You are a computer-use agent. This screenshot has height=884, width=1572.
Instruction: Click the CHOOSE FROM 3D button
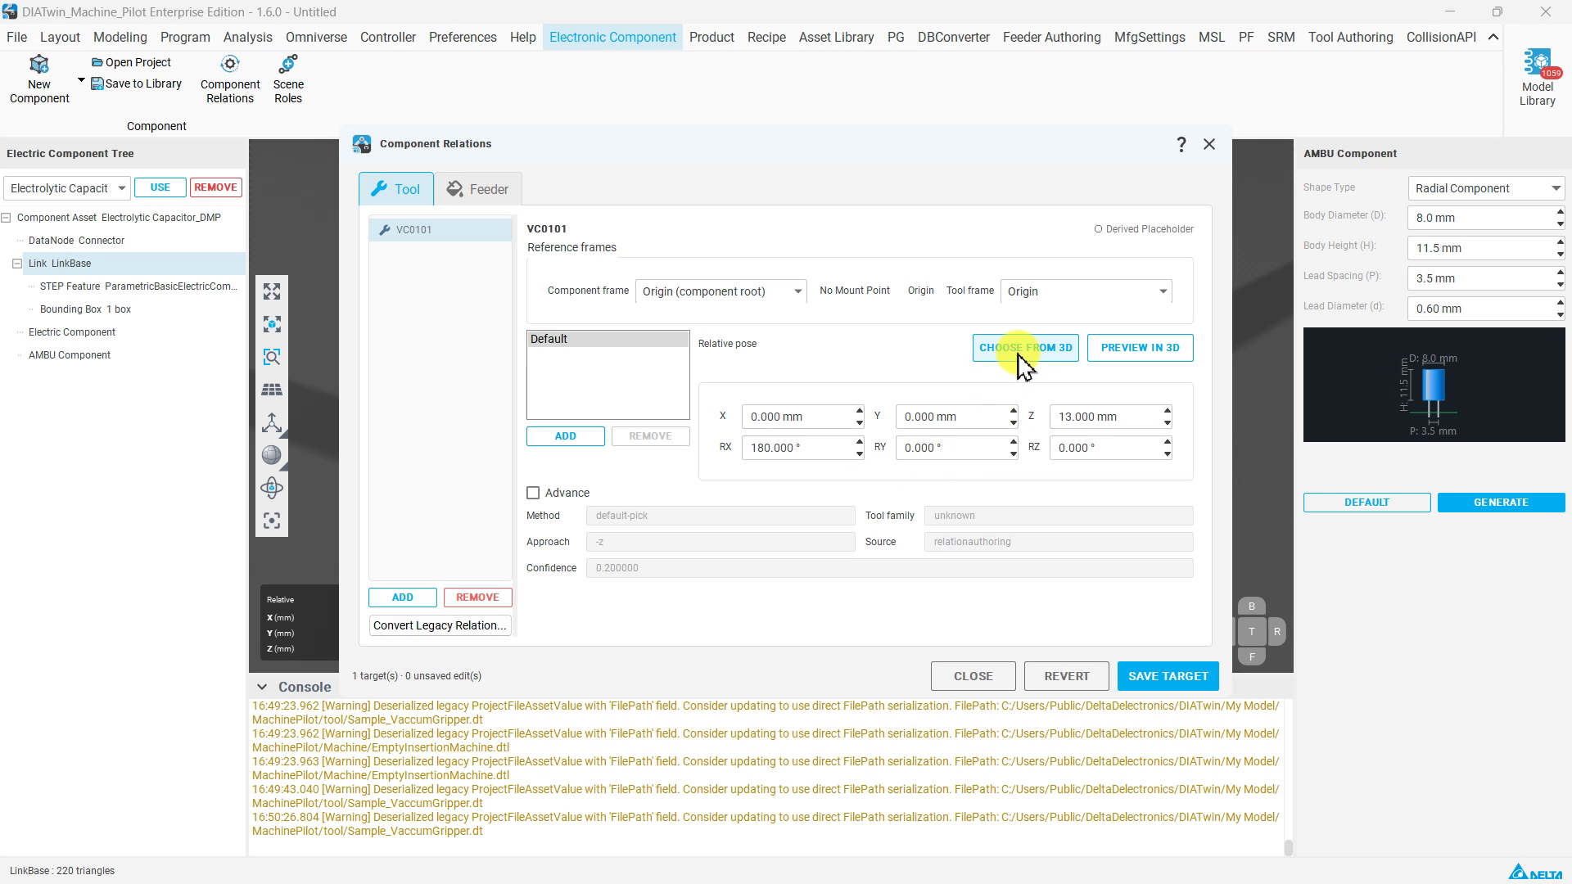(1025, 348)
